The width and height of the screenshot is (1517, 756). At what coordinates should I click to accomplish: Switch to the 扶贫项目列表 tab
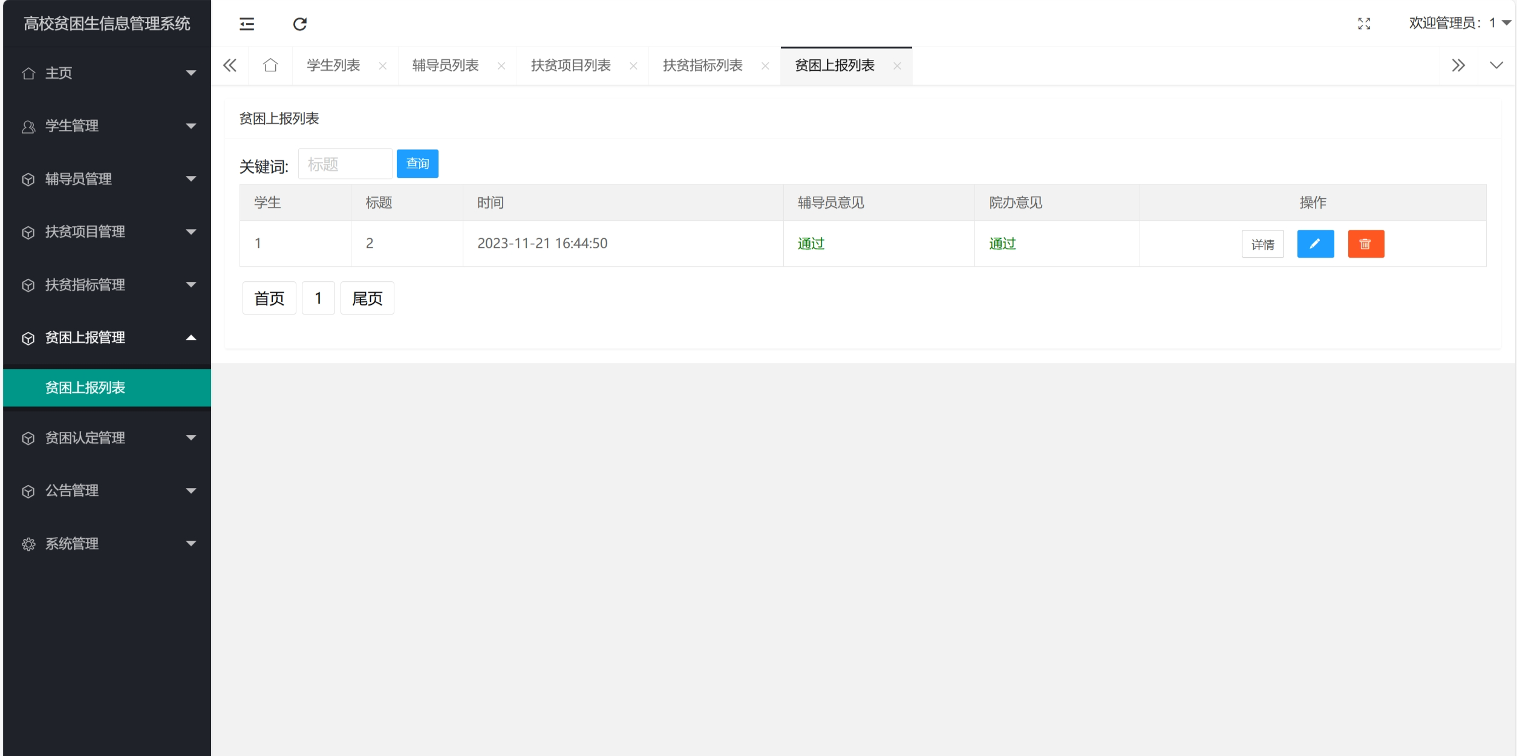point(570,65)
